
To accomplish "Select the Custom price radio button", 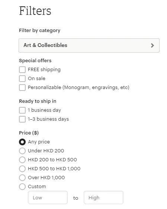I will [x=22, y=187].
